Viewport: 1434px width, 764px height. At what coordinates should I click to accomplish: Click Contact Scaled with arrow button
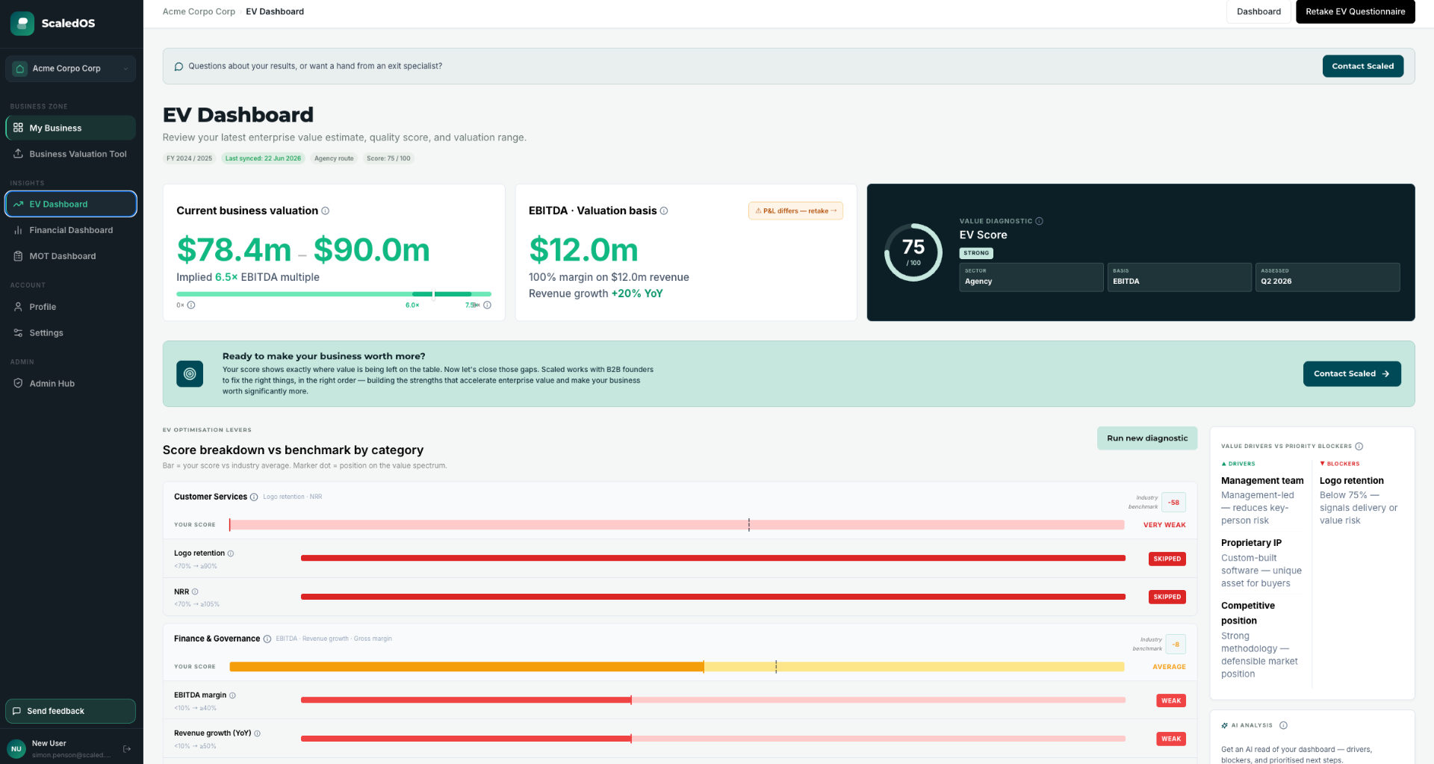[x=1352, y=374]
